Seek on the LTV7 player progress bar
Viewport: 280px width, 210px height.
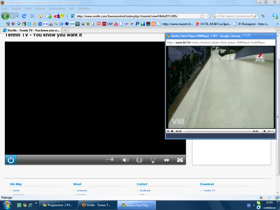[x=218, y=131]
